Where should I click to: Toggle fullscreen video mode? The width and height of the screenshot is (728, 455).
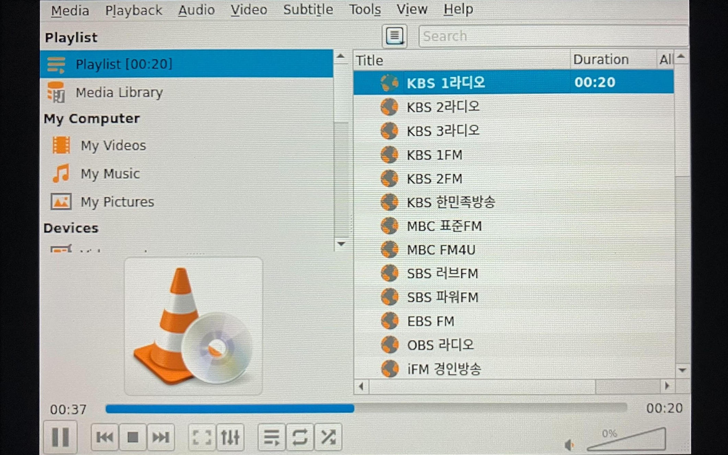202,437
